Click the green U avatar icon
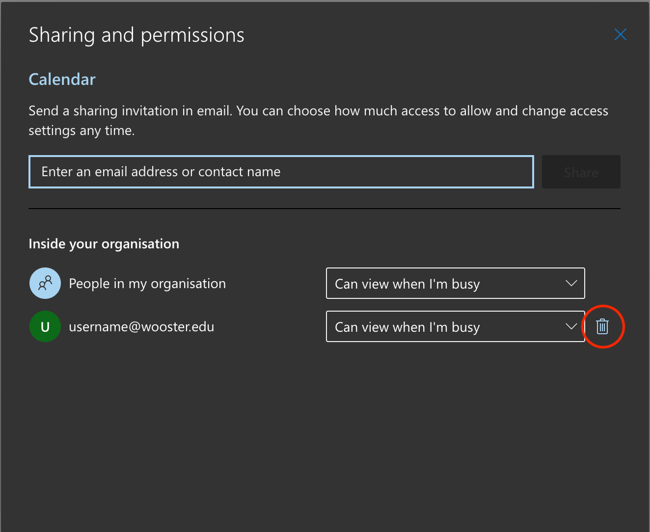Viewport: 650px width, 532px height. (45, 326)
